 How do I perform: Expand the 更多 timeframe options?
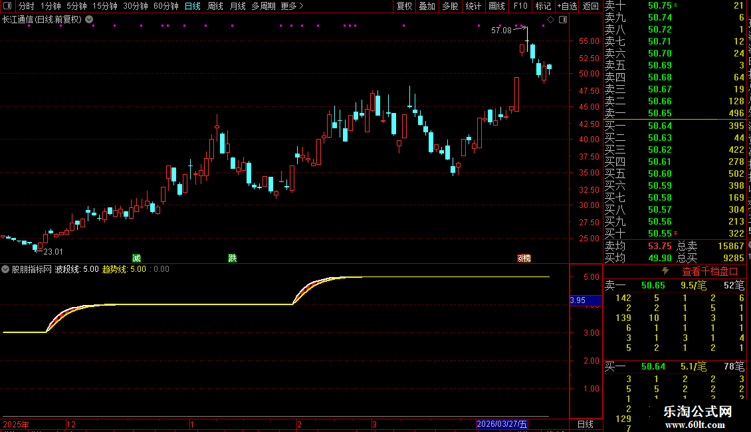point(292,6)
